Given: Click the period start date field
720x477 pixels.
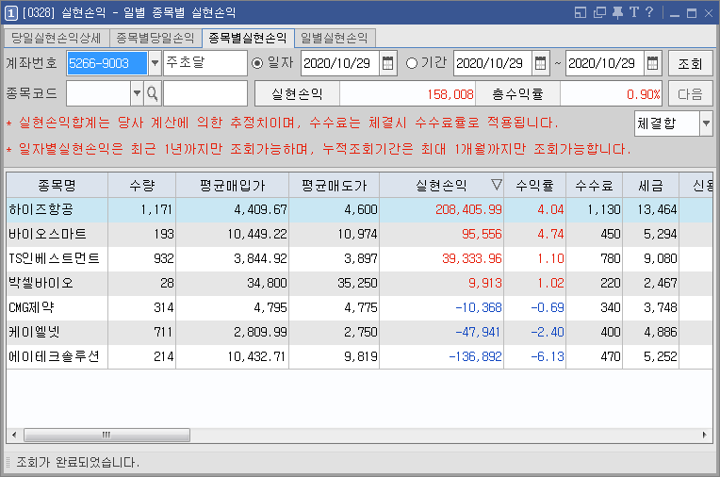Looking at the screenshot, I should (x=493, y=63).
